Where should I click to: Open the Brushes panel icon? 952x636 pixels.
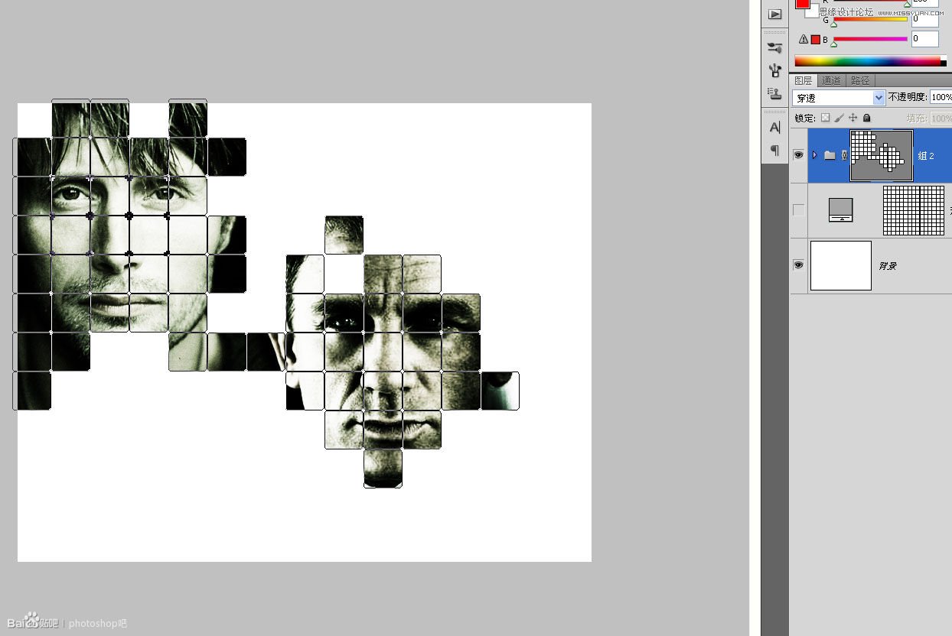coord(775,48)
